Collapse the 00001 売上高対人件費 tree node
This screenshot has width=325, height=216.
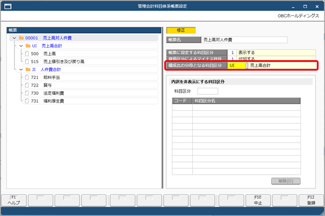(x=14, y=38)
